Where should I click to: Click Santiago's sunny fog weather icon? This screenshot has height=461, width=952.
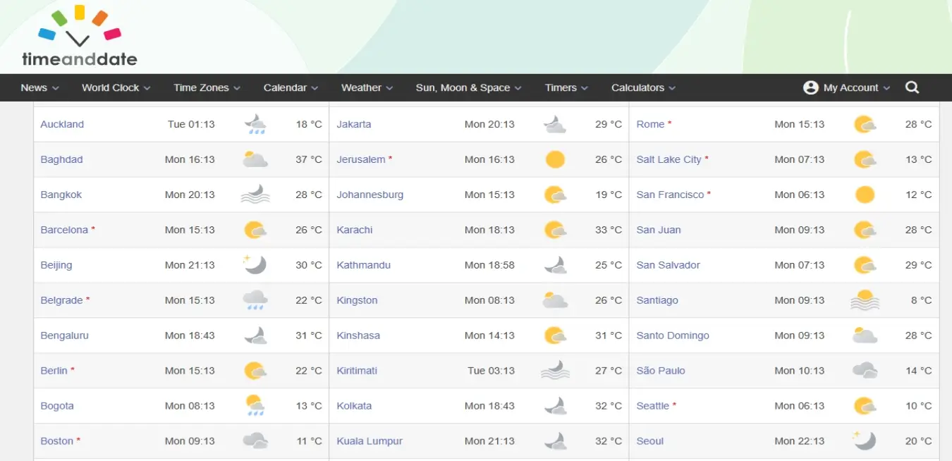[865, 300]
